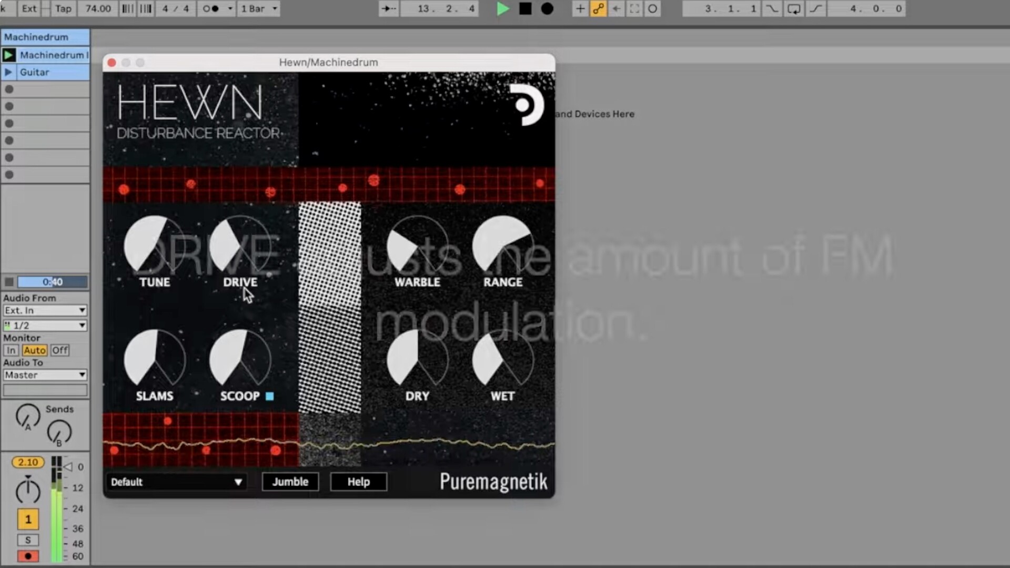
Task: Click the Session Record circle button
Action: coord(652,8)
